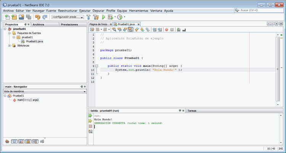Redo the last action
Screen dimensions: 286x153
click(45, 17)
